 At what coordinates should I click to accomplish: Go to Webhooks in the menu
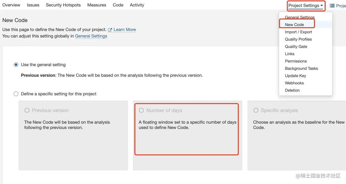click(294, 83)
